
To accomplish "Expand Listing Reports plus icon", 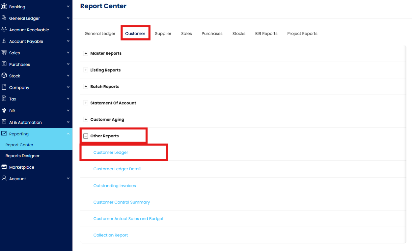I will (86, 70).
